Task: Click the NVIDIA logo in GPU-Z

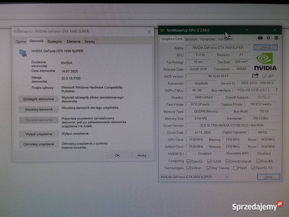Action: click(x=265, y=61)
